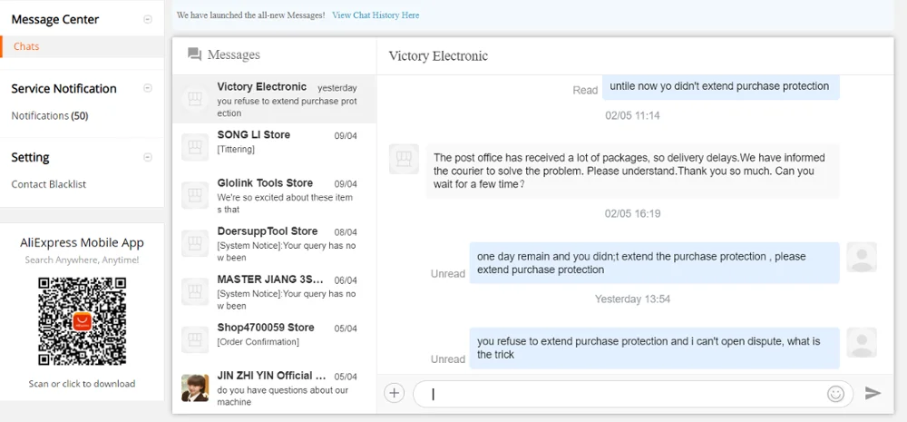
Task: Collapse the Service Notification section
Action: (x=148, y=88)
